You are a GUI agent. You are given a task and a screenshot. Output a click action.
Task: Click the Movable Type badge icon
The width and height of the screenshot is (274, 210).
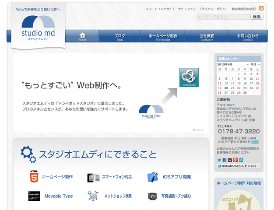tap(34, 196)
